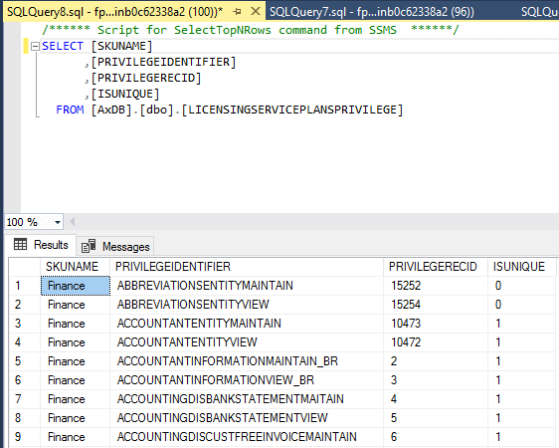Click the Results grid icon
This screenshot has width=559, height=448.
click(20, 244)
